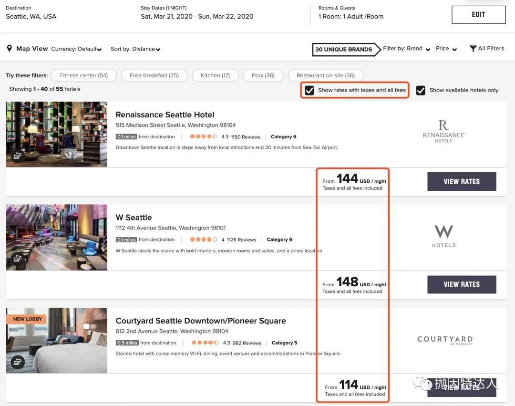Uncheck Show available hotels only

pyautogui.click(x=421, y=90)
